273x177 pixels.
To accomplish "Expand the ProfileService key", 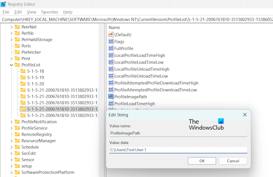I will (11, 128).
